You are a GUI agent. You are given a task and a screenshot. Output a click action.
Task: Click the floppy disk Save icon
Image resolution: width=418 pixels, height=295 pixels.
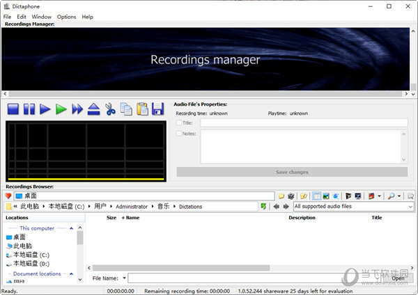pyautogui.click(x=158, y=109)
